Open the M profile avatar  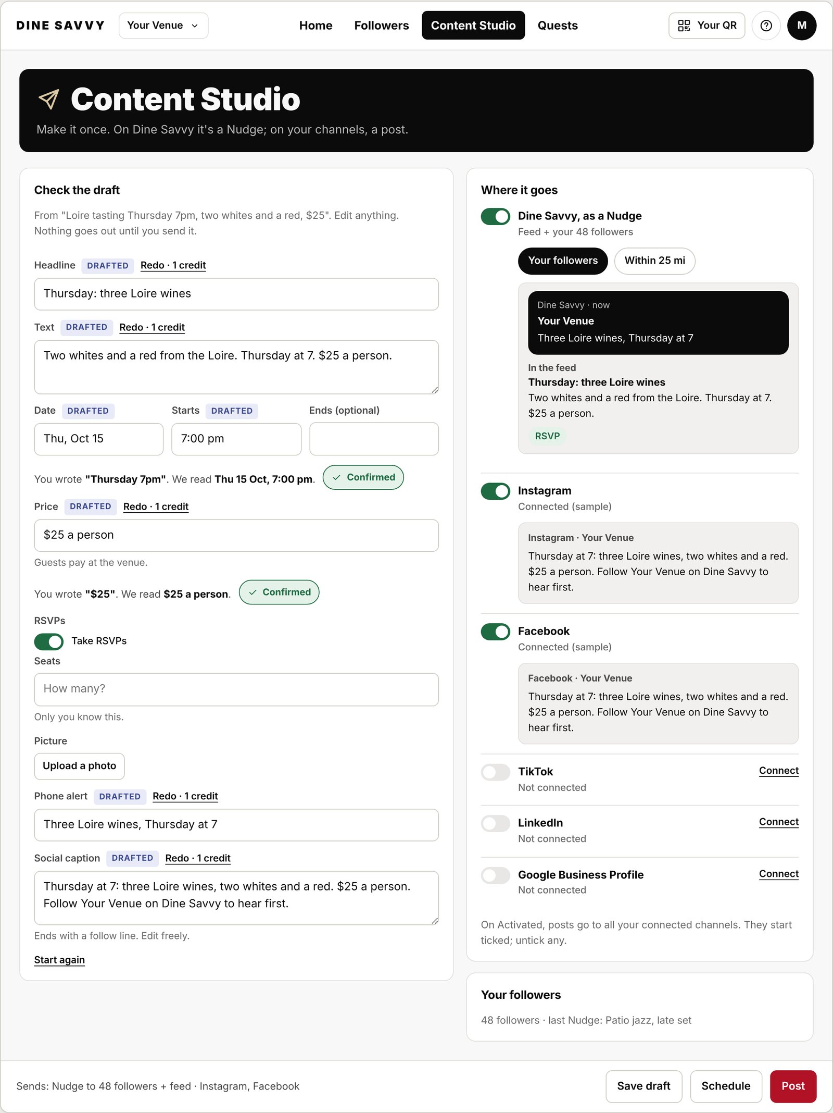pos(802,26)
